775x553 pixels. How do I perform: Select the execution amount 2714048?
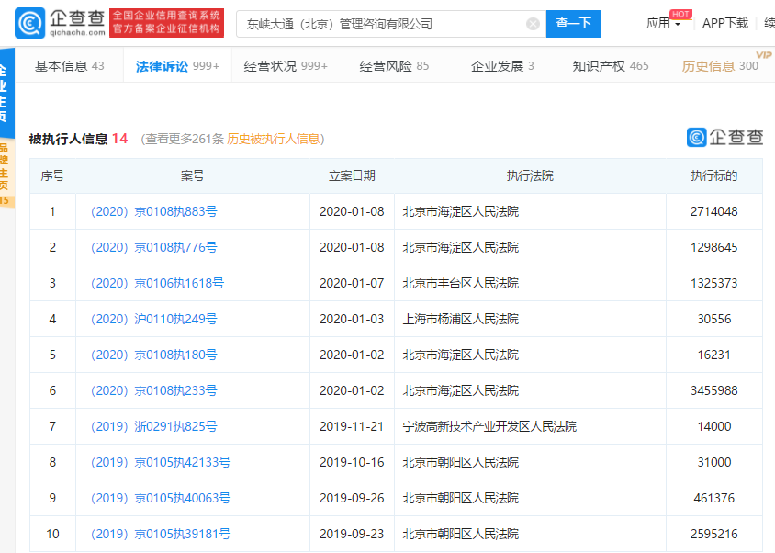click(x=714, y=211)
